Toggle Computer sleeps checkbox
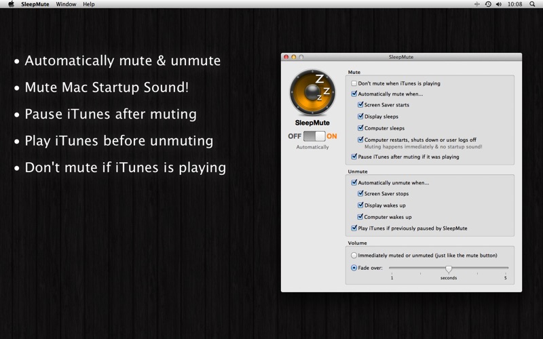This screenshot has width=543, height=339. (360, 128)
